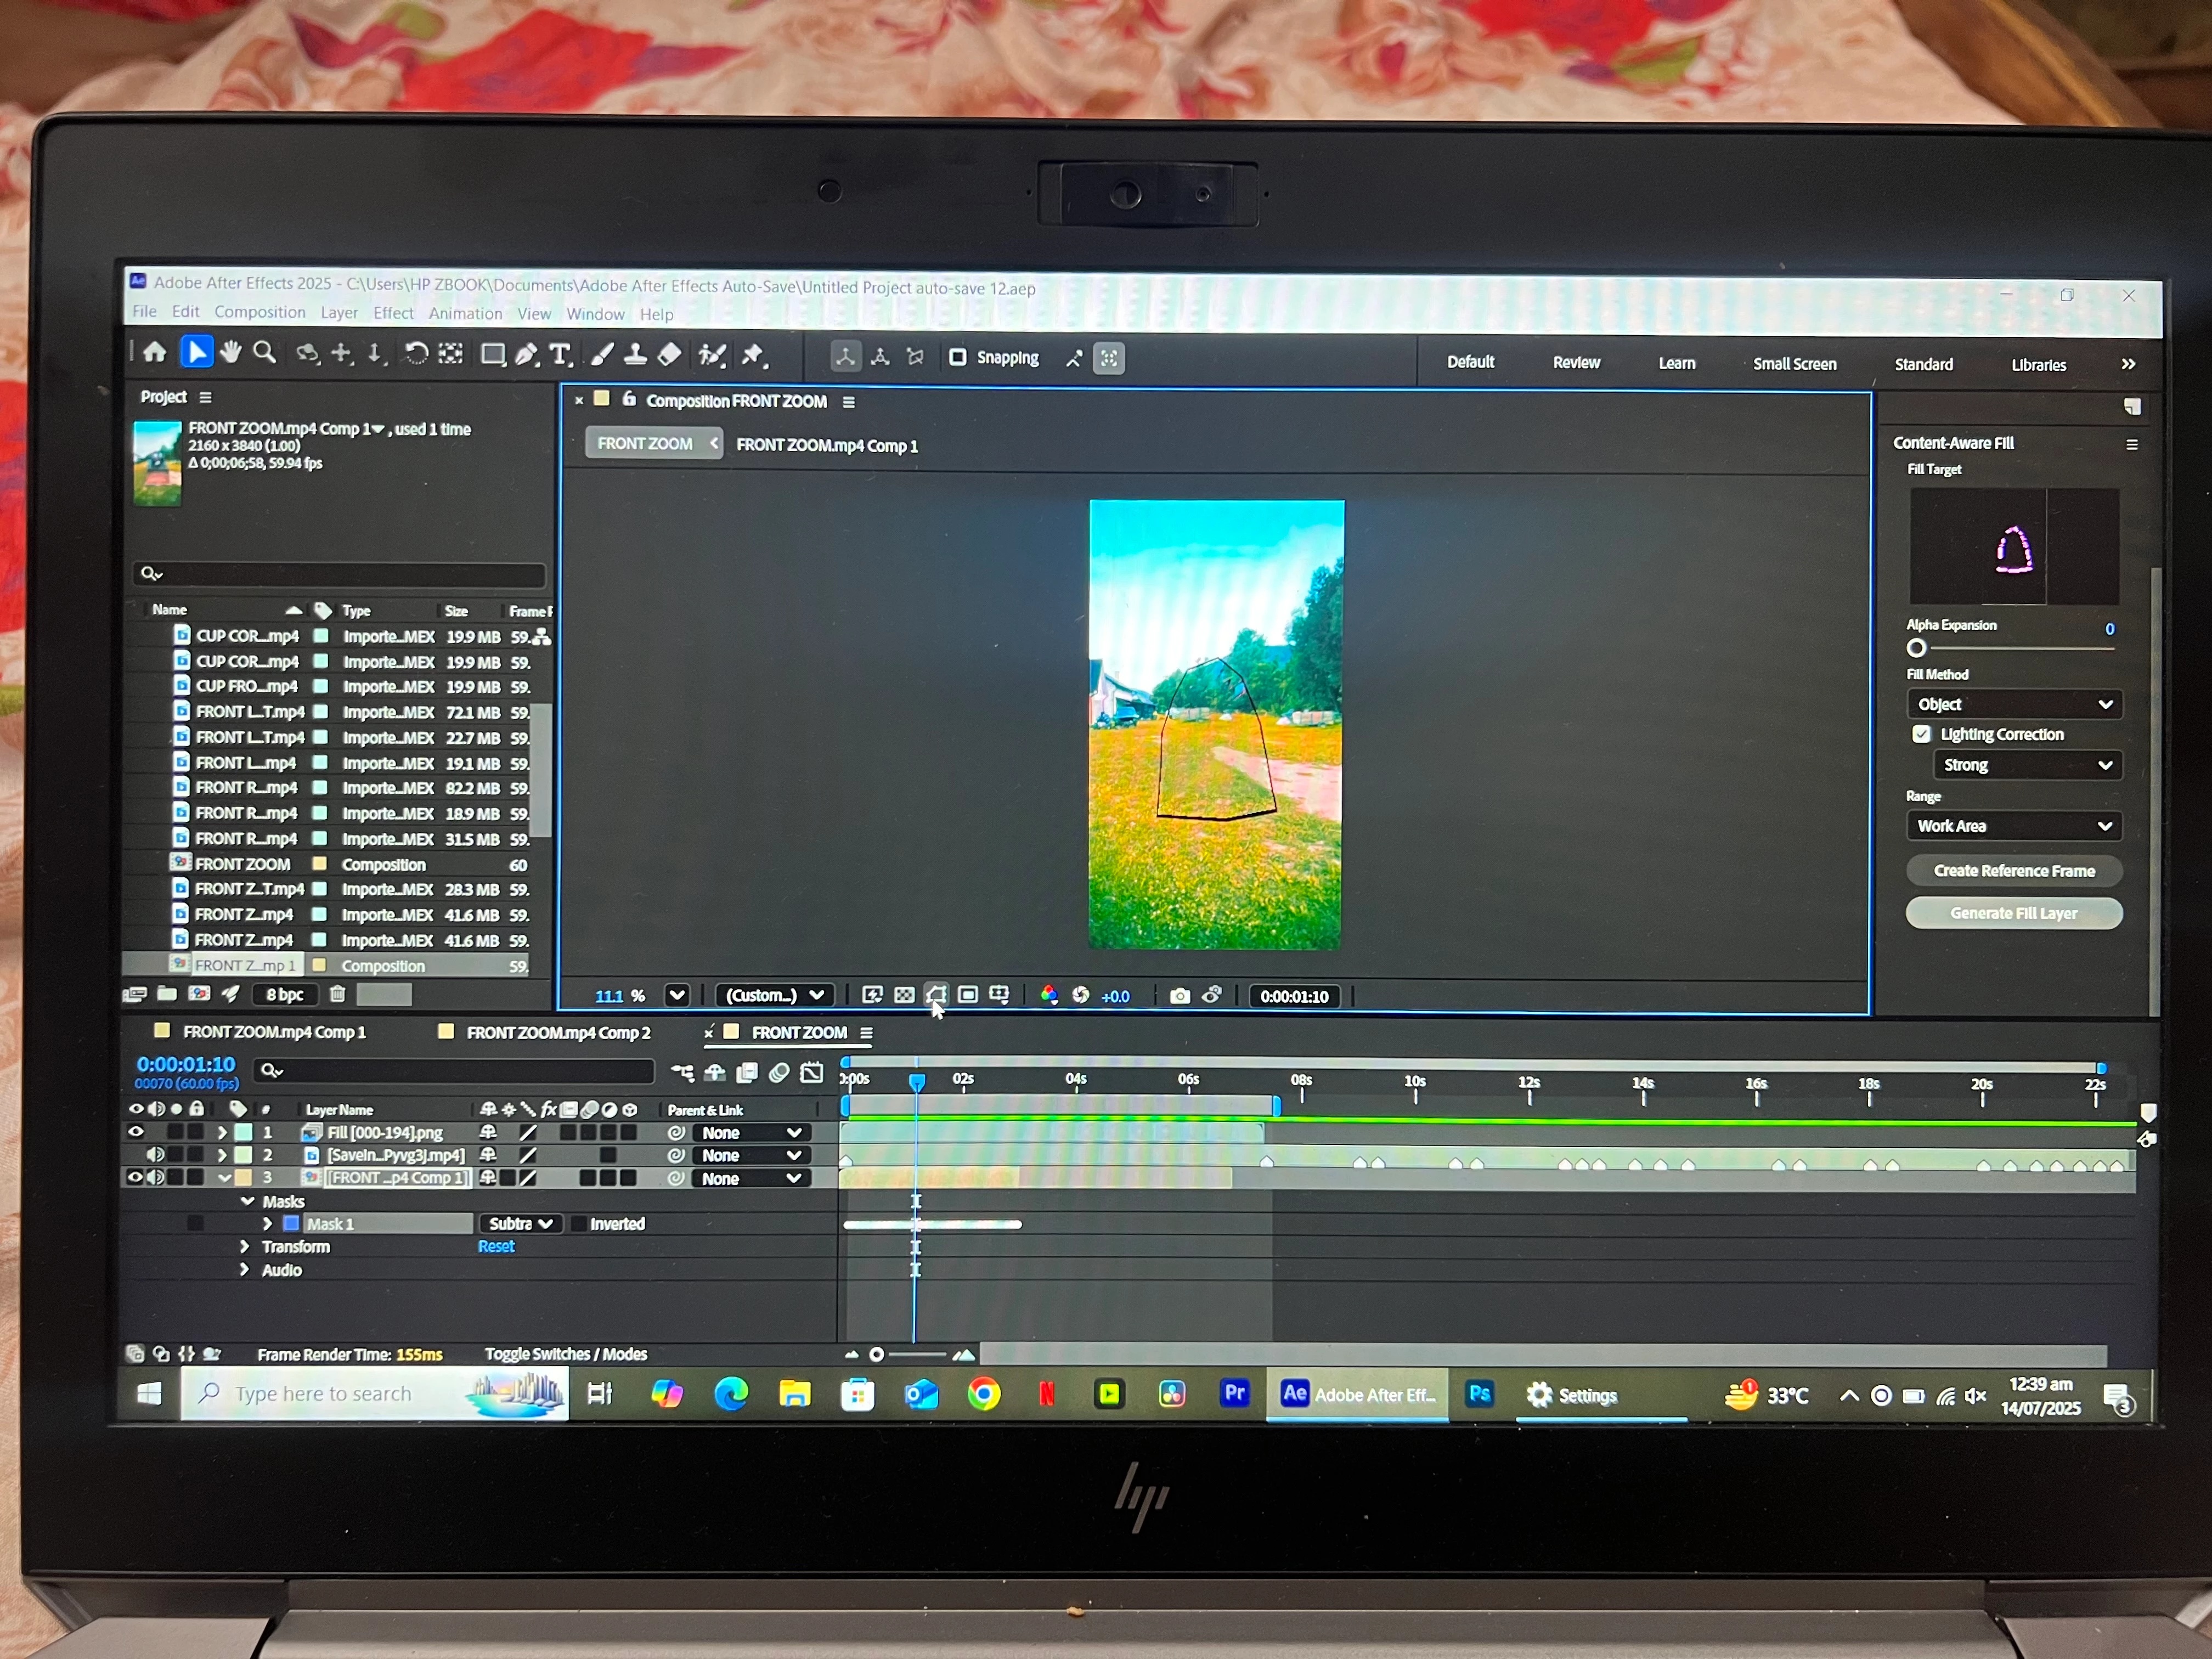Open the Composition menu
Viewport: 2212px width, 1659px height.
(259, 312)
